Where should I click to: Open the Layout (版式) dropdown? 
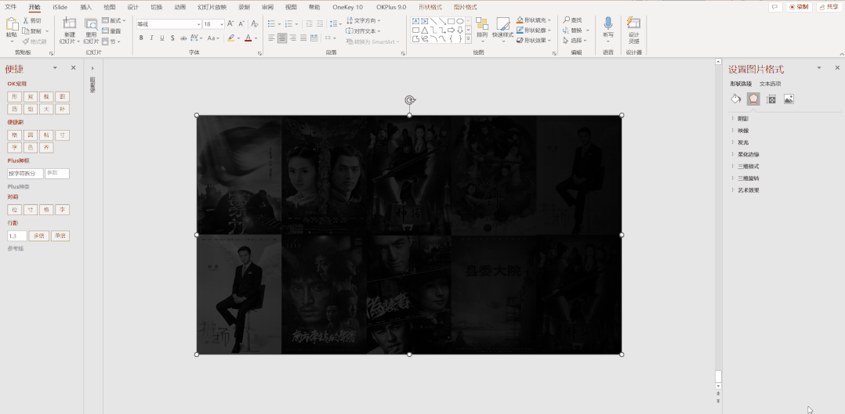coord(114,20)
